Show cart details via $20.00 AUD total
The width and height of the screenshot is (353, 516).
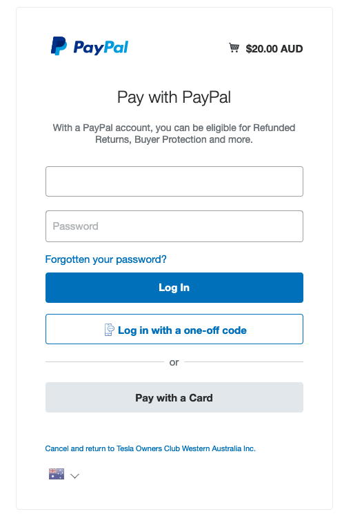click(274, 49)
